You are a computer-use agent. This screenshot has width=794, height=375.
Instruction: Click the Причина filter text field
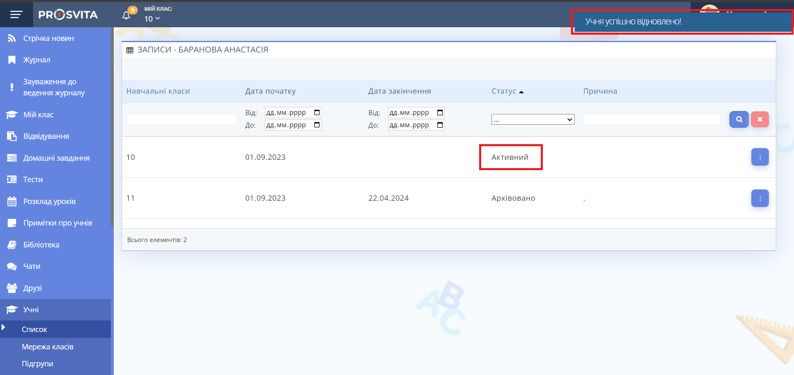point(652,120)
